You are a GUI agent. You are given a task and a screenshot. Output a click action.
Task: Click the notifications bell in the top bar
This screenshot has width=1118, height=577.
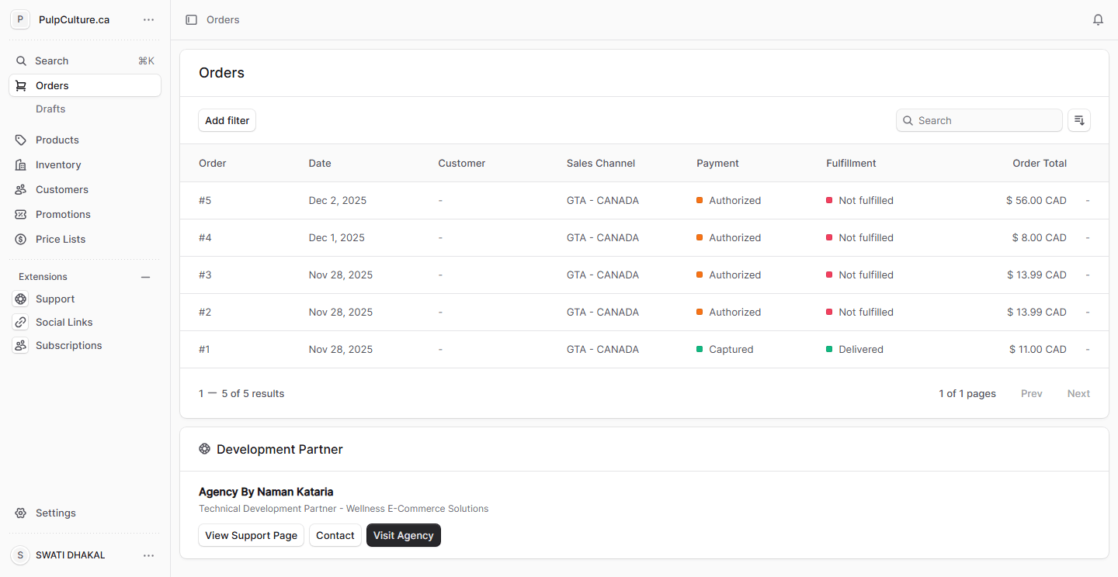tap(1098, 19)
